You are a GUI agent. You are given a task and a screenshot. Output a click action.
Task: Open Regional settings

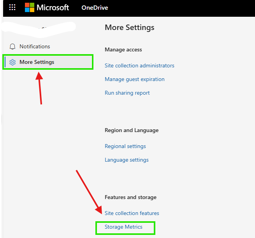pos(125,146)
